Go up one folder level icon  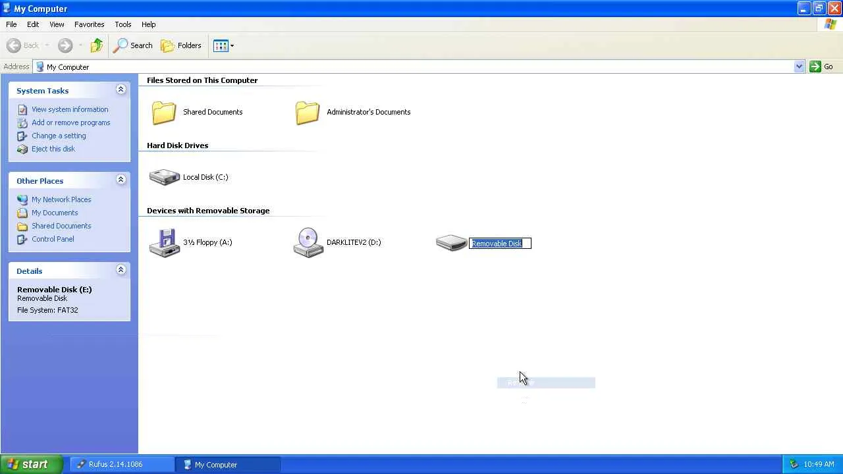[97, 45]
